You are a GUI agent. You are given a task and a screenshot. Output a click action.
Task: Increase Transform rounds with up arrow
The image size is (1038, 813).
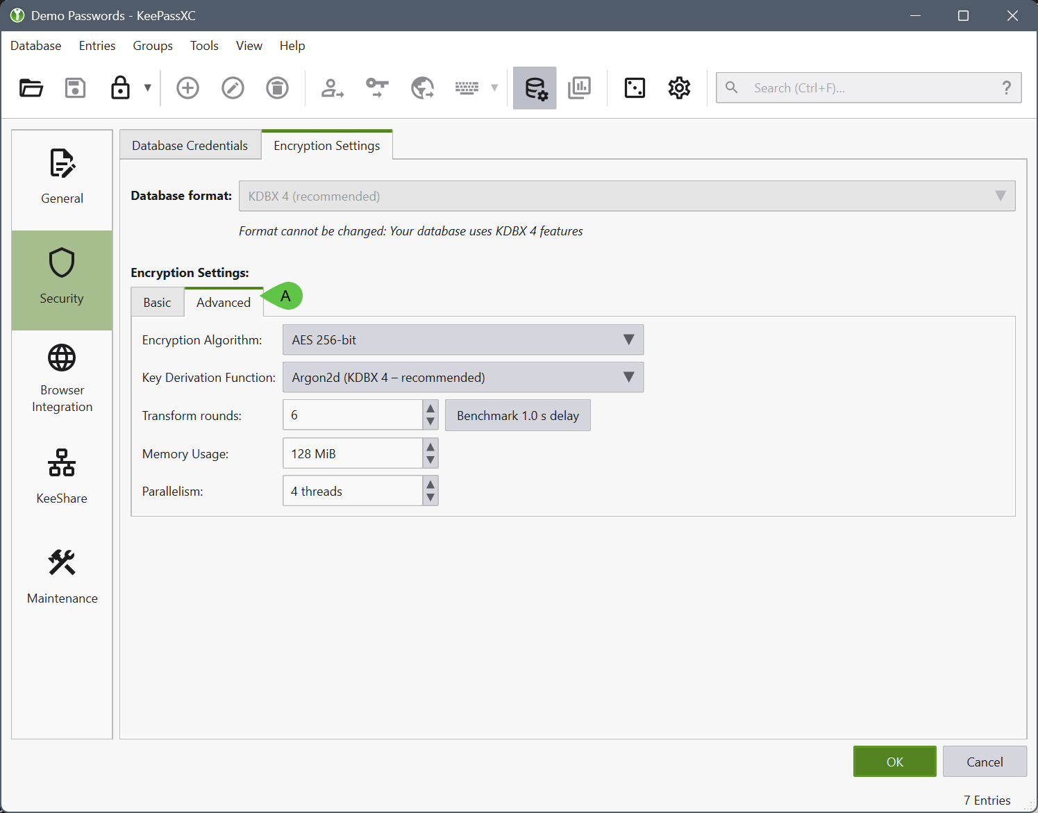(x=430, y=408)
